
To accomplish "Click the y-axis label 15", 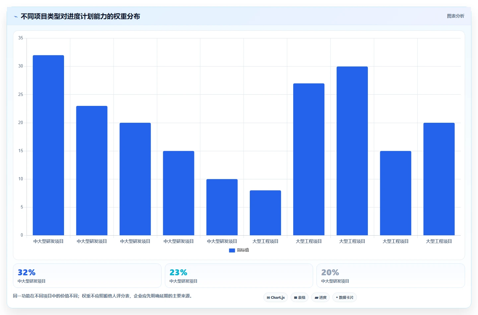I will tap(21, 151).
